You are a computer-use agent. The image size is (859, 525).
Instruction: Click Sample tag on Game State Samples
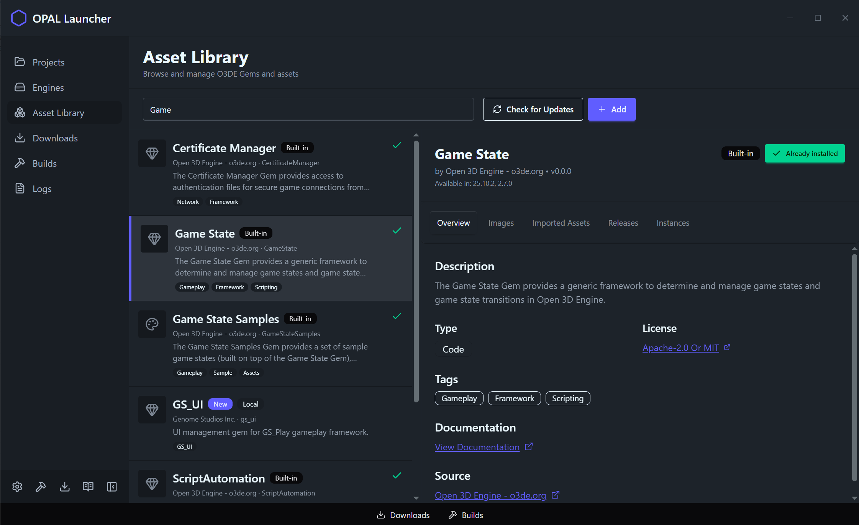pos(223,373)
